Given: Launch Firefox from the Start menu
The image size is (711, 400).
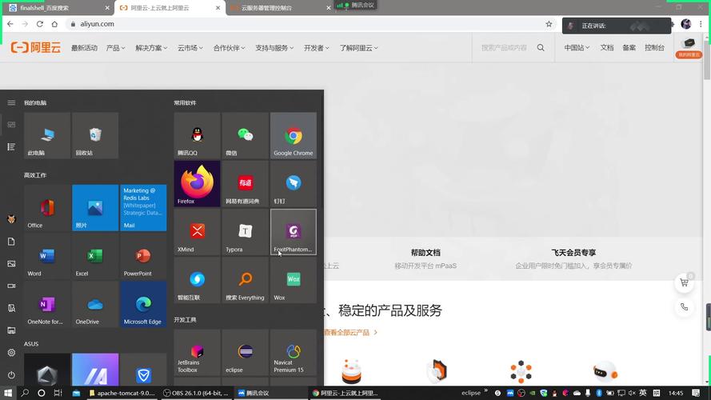Looking at the screenshot, I should (x=198, y=184).
